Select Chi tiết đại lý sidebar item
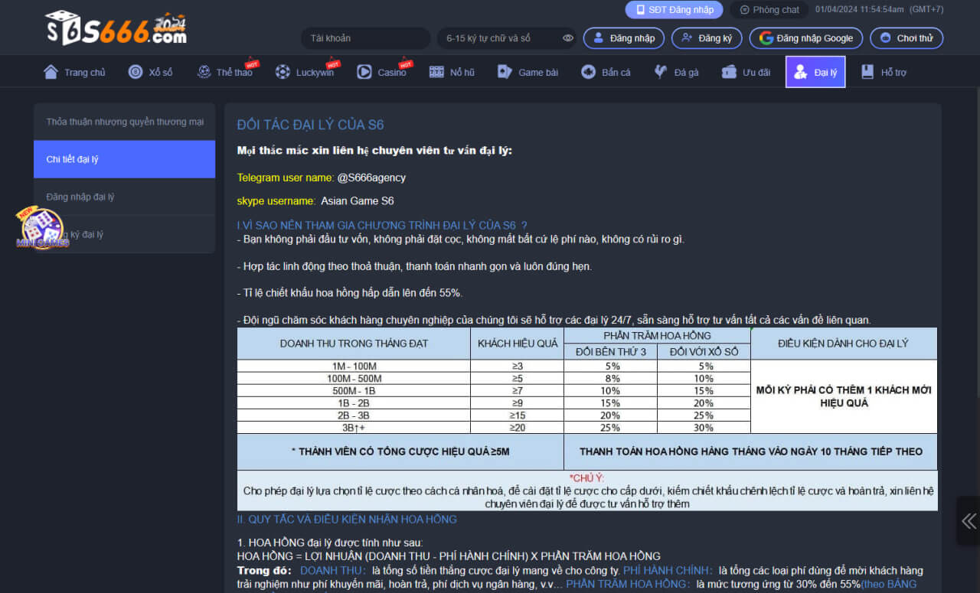980x593 pixels. pos(125,159)
